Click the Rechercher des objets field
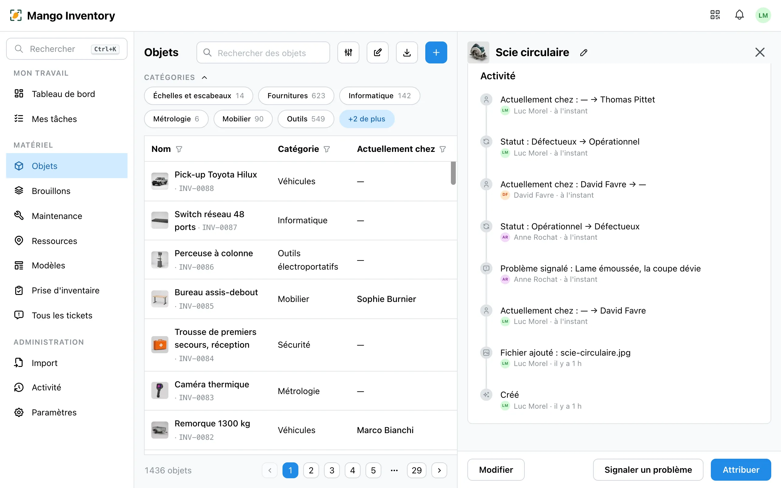The height and width of the screenshot is (488, 781). click(x=263, y=52)
